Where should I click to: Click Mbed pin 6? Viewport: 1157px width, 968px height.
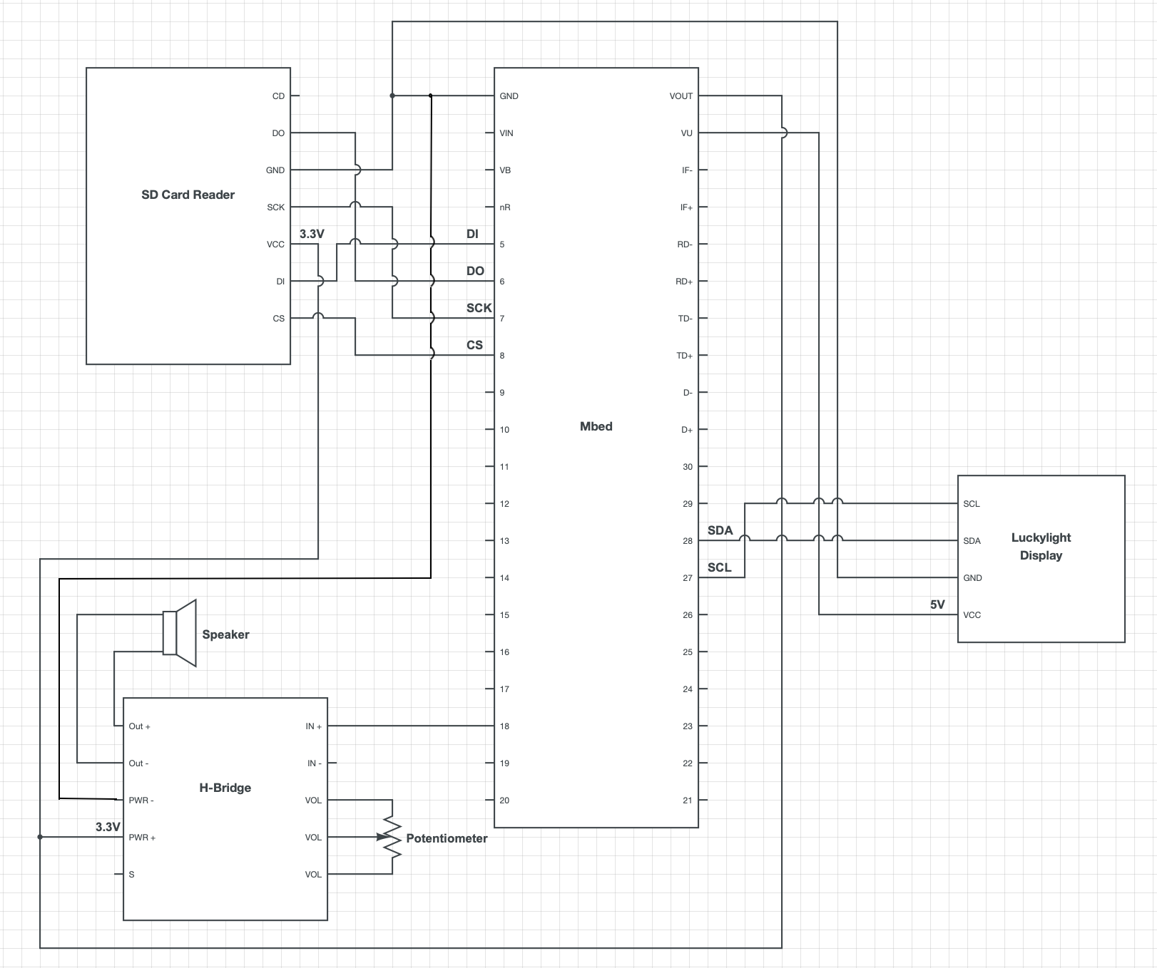pos(502,282)
